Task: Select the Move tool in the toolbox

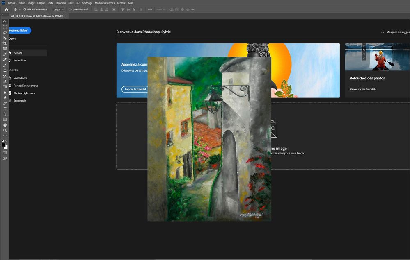Action: [x=5, y=22]
